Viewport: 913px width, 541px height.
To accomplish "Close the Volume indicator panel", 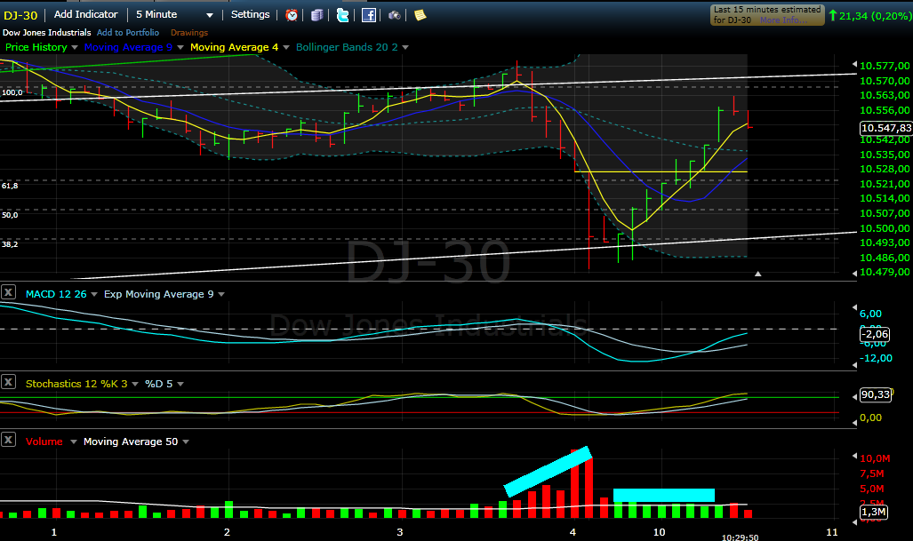I will pyautogui.click(x=8, y=439).
